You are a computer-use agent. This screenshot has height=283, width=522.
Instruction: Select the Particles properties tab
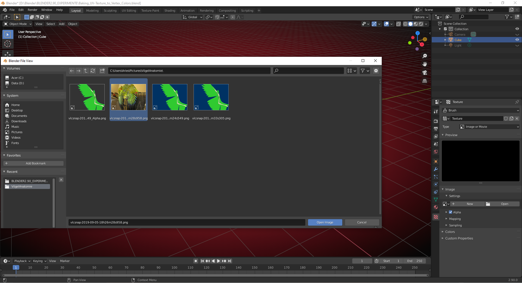click(436, 177)
